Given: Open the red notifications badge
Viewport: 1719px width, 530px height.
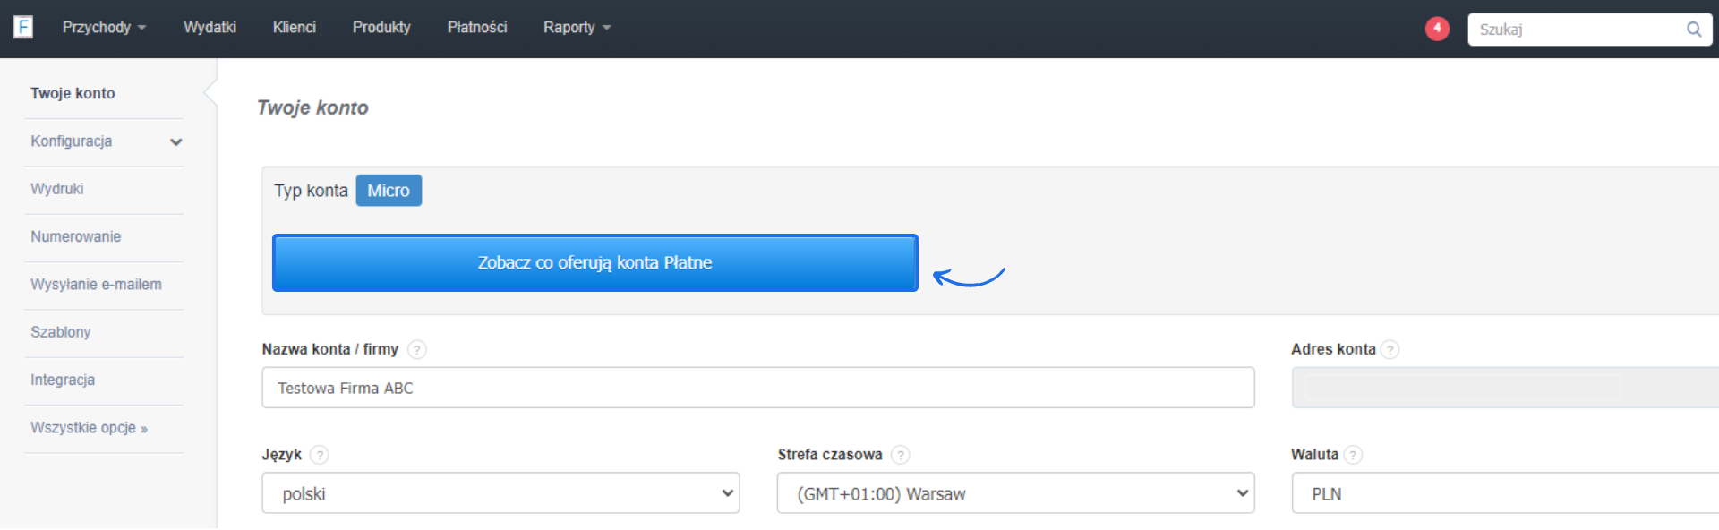Looking at the screenshot, I should (x=1437, y=29).
